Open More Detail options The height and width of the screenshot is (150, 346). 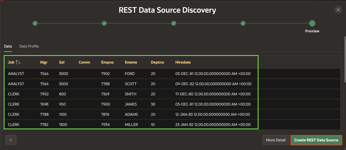(275, 140)
